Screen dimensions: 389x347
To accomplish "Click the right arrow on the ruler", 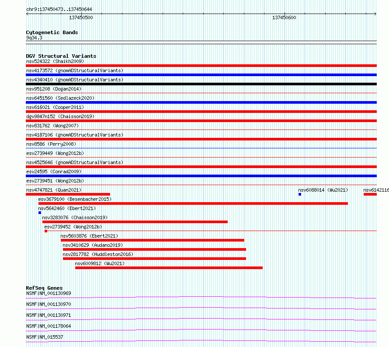I will [x=375, y=14].
